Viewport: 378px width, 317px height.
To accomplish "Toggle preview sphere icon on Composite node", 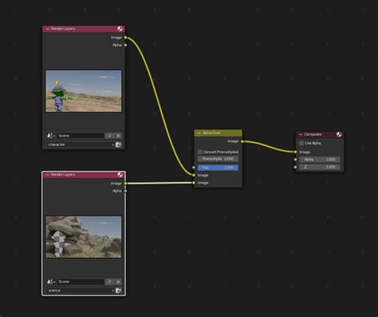I will 339,134.
